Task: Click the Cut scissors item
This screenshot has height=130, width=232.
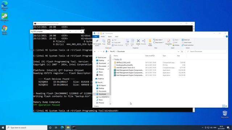Action: click(x=114, y=40)
